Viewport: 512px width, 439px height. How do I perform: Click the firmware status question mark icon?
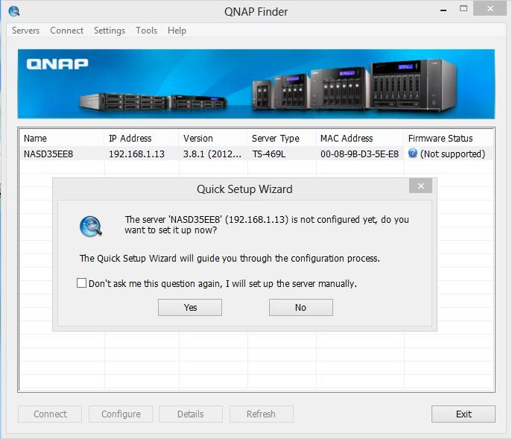(x=413, y=153)
